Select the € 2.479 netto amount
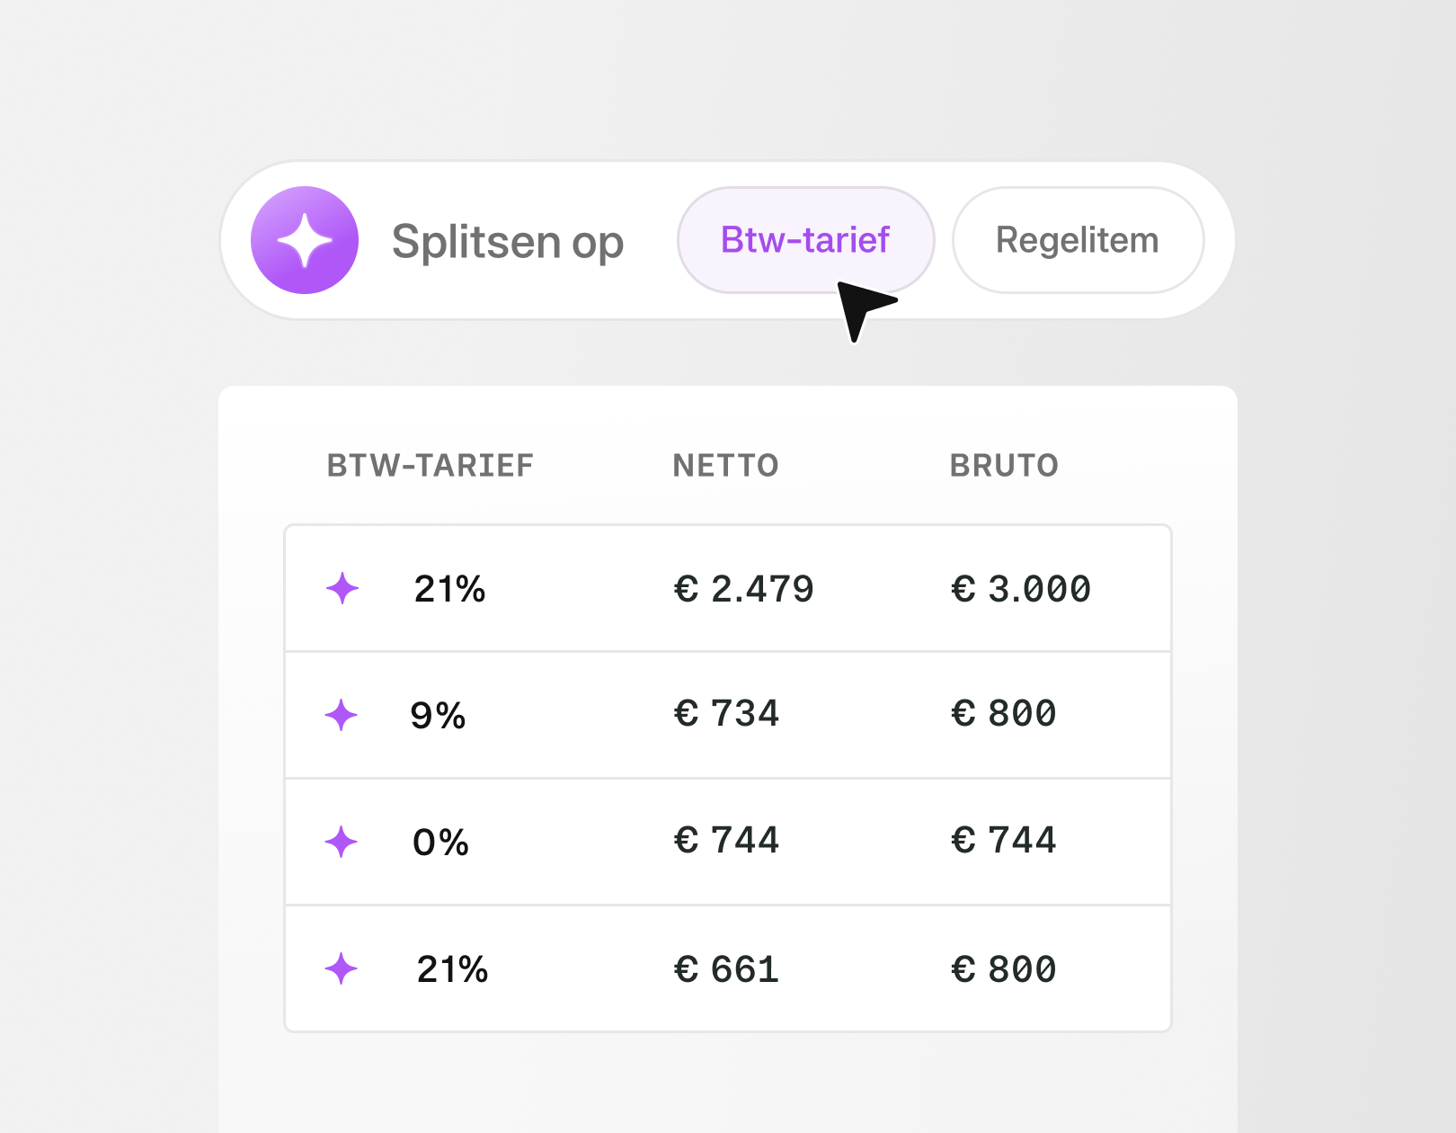 pyautogui.click(x=743, y=589)
